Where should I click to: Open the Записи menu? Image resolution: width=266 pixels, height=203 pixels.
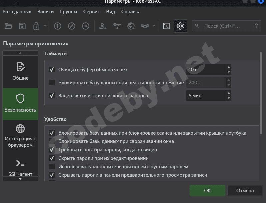[45, 12]
